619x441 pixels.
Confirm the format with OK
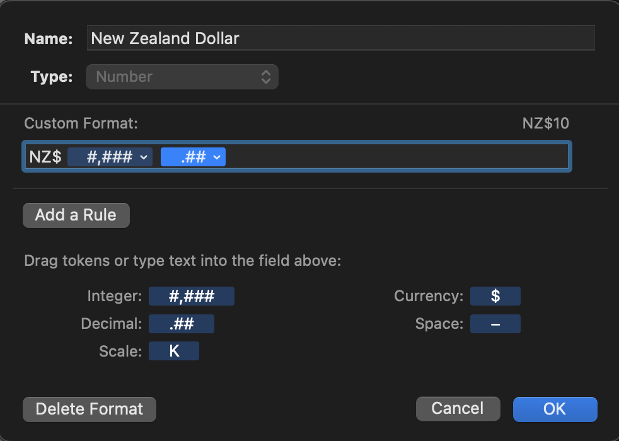(555, 409)
